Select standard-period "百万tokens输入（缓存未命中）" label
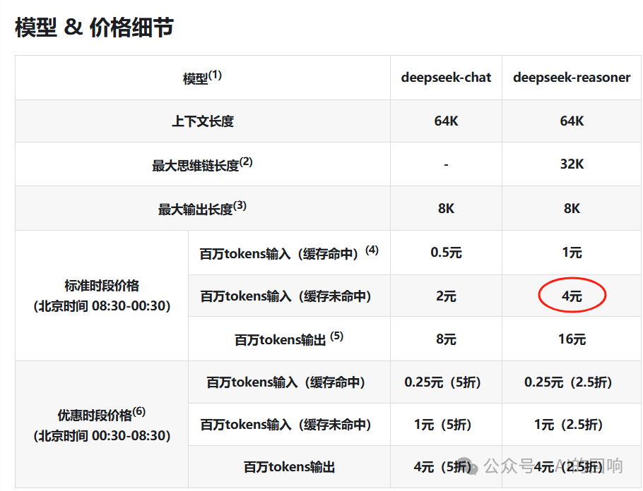The image size is (643, 491). click(x=286, y=296)
